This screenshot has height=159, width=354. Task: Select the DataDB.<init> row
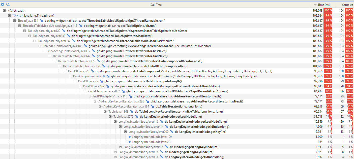176,76
